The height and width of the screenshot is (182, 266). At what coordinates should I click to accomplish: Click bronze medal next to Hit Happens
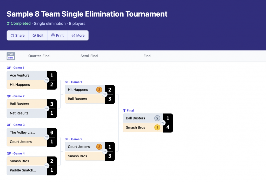coord(99,90)
